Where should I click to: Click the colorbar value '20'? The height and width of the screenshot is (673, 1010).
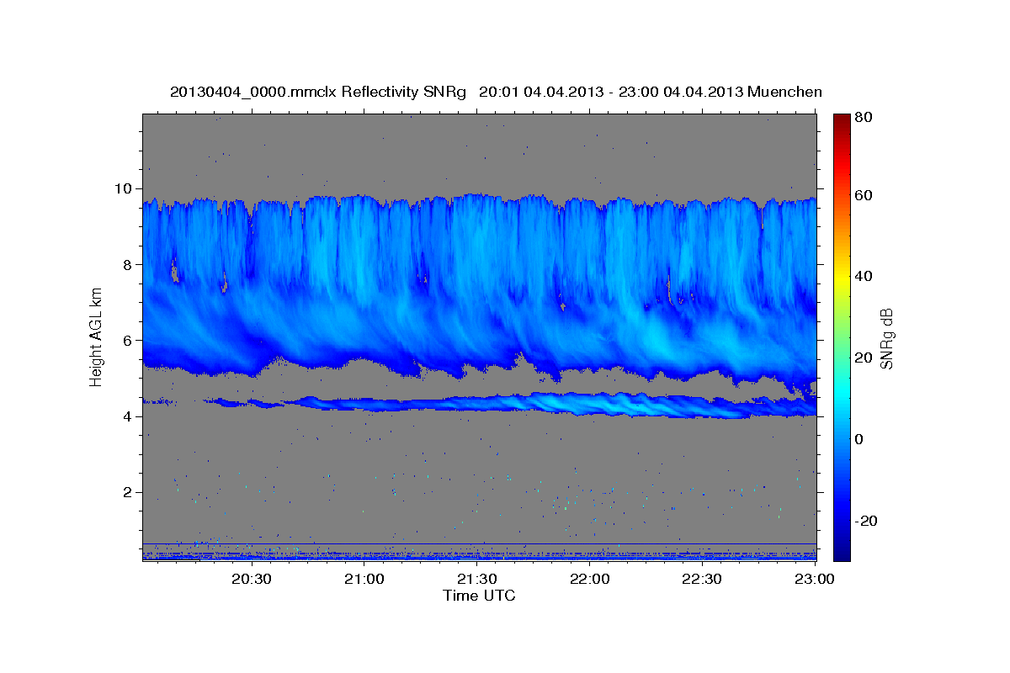863,358
